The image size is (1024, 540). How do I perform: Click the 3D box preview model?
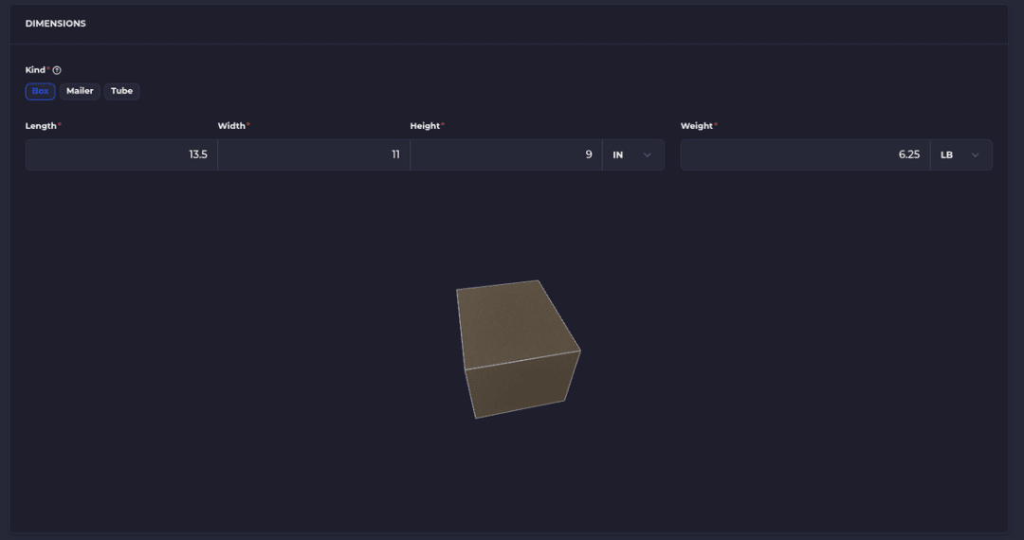pyautogui.click(x=518, y=349)
